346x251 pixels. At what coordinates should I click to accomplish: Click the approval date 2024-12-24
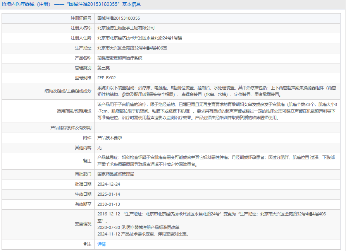click(x=108, y=184)
